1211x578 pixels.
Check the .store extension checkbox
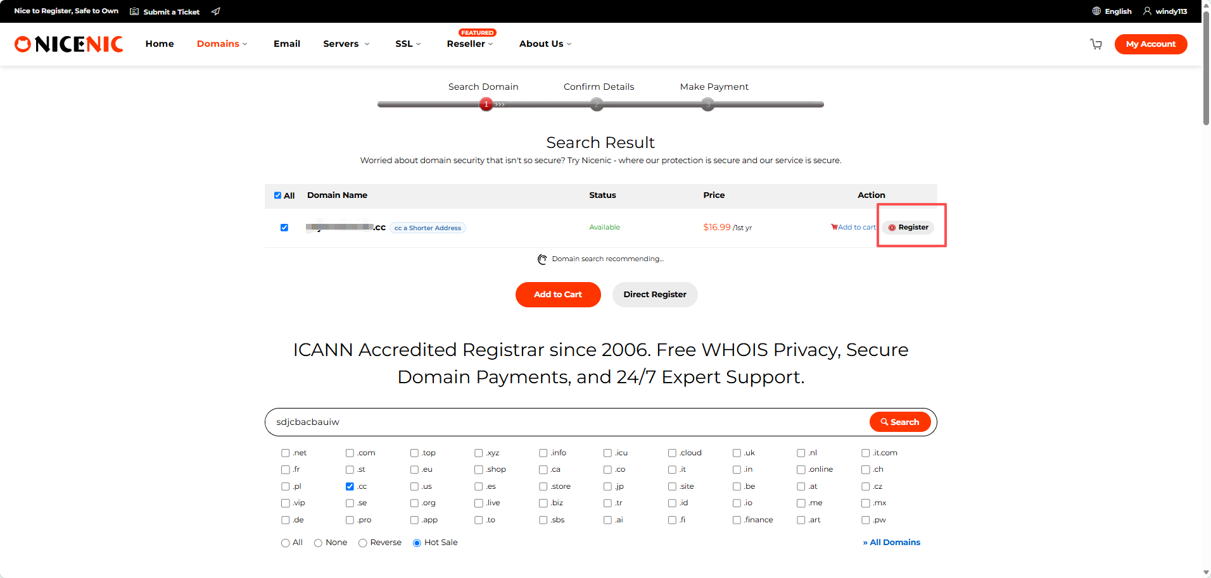point(543,486)
